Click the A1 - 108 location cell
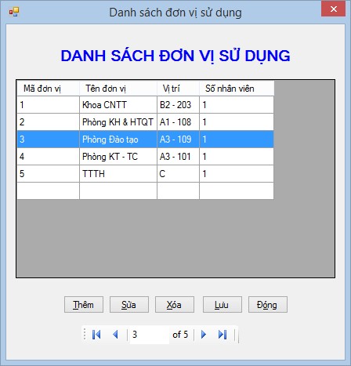 178,122
